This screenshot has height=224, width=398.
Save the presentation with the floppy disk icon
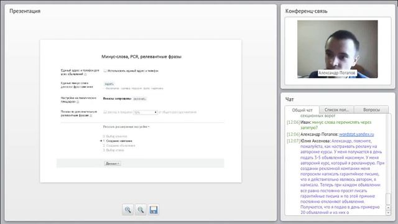coord(154,210)
